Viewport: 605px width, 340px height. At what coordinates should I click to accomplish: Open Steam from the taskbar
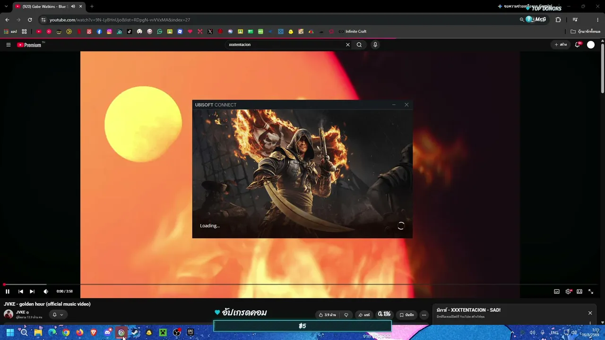[135, 332]
